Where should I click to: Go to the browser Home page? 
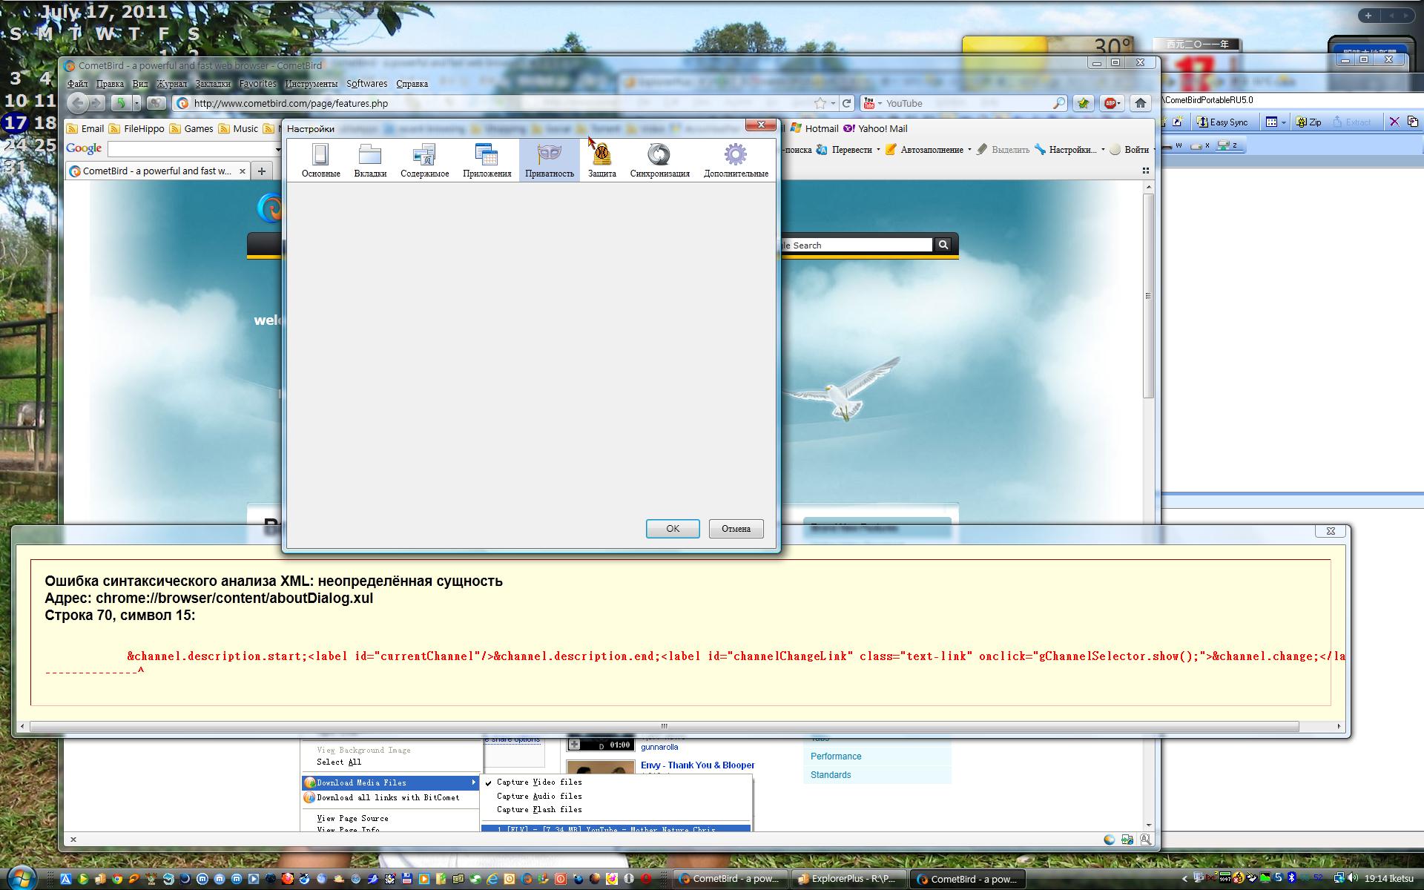[1140, 103]
